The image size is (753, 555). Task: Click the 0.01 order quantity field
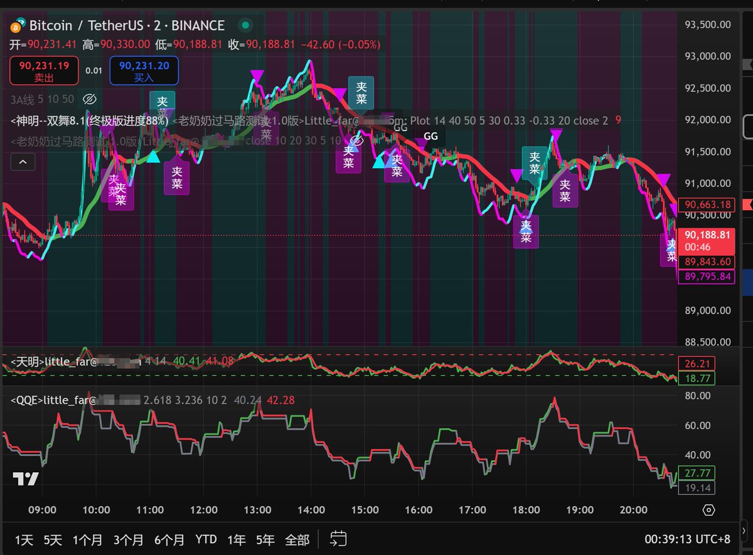pos(94,70)
